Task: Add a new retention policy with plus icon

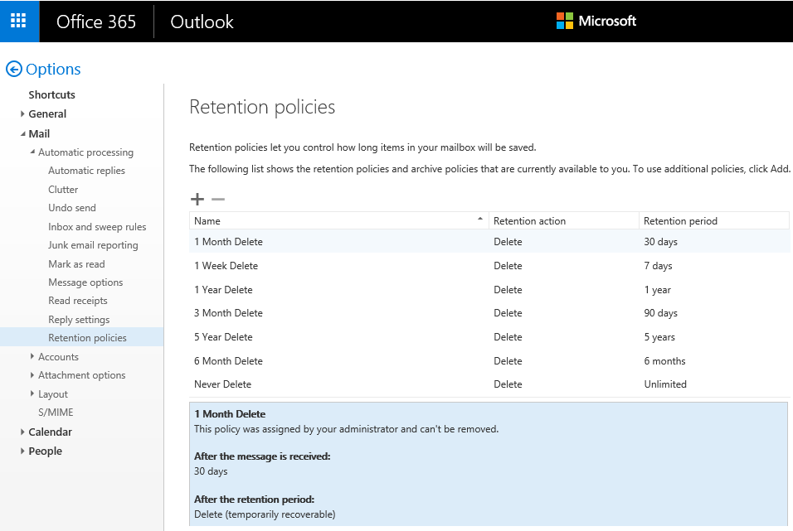Action: pos(197,199)
